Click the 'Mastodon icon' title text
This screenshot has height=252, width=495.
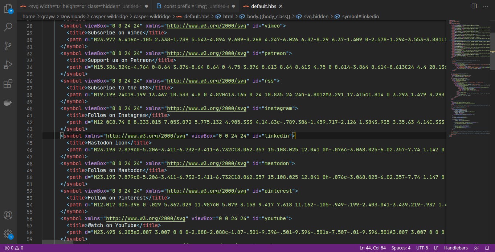pos(108,143)
